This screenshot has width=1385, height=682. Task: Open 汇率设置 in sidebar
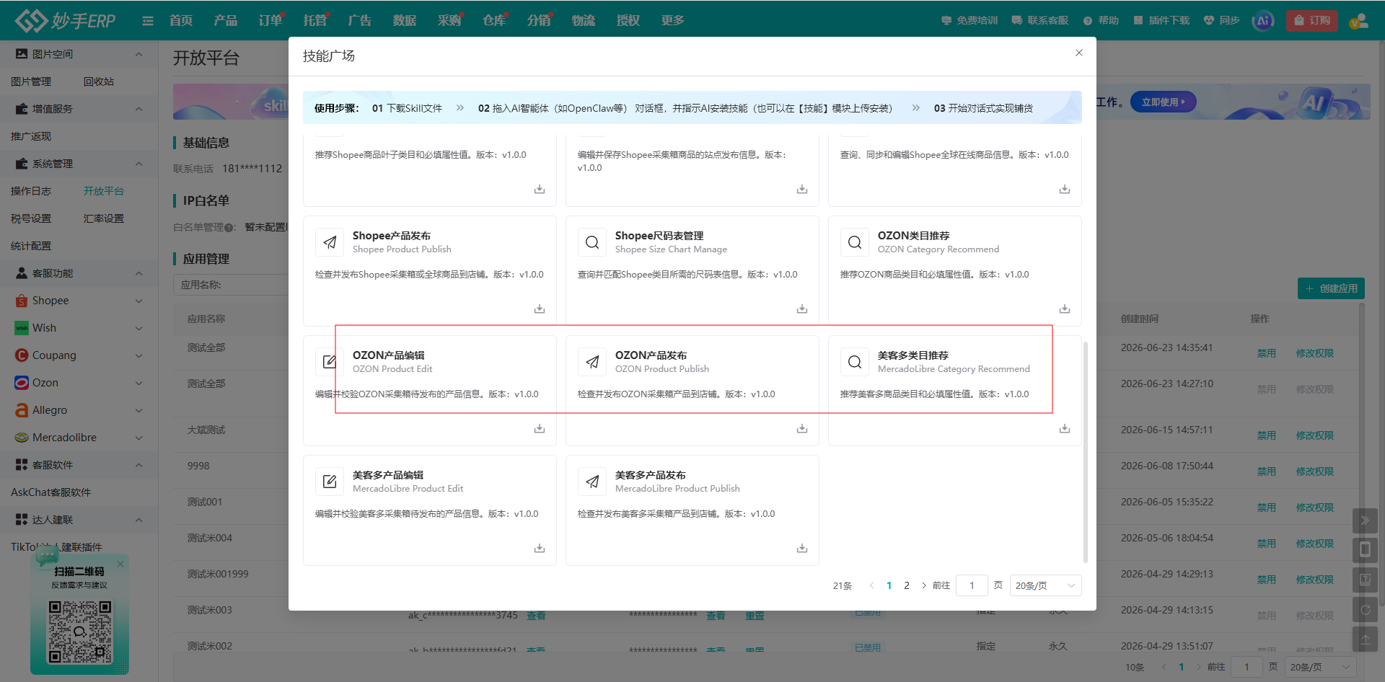(x=104, y=218)
